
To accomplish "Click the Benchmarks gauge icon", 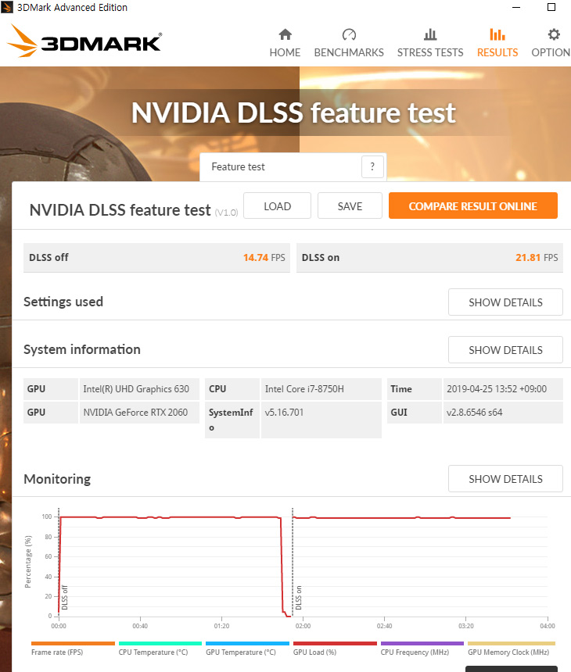I will [x=349, y=34].
